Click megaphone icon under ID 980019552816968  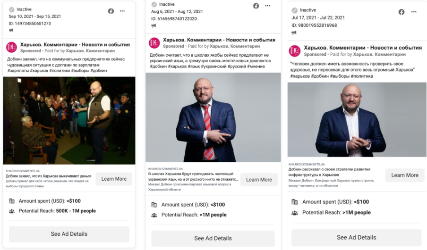[294, 33]
